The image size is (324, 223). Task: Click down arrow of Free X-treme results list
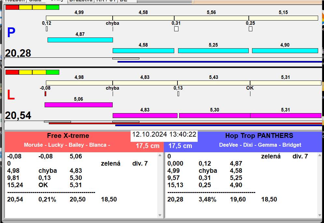tap(160, 215)
